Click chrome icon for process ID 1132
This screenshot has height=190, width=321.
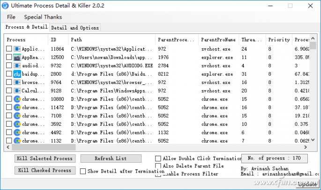pos(17,141)
